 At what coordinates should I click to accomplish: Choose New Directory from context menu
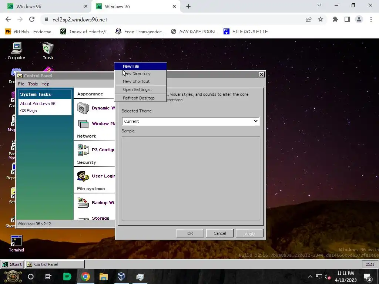140,74
